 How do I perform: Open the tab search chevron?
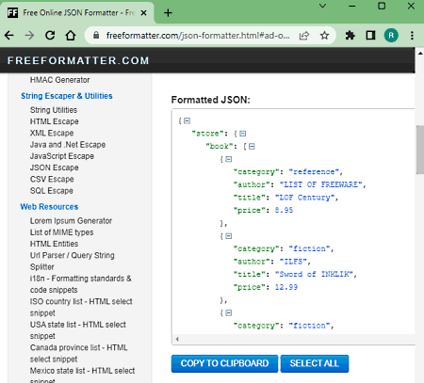click(x=322, y=6)
